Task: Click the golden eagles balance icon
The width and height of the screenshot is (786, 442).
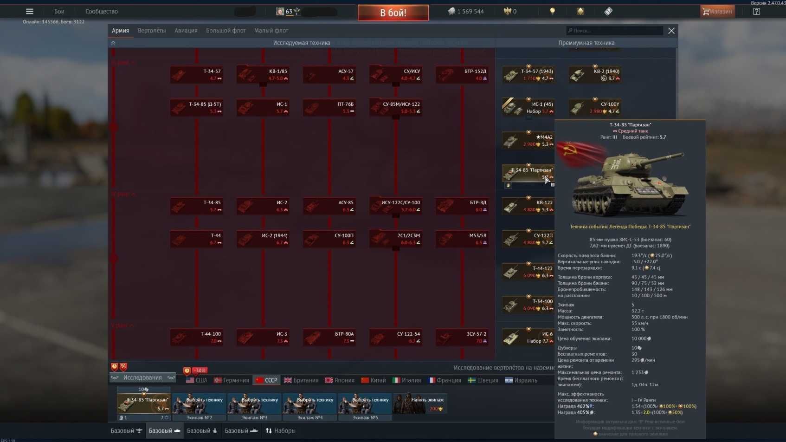Action: click(x=507, y=12)
